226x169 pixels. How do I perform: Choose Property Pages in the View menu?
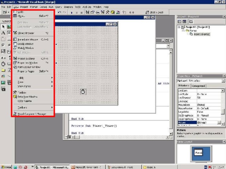(33, 71)
